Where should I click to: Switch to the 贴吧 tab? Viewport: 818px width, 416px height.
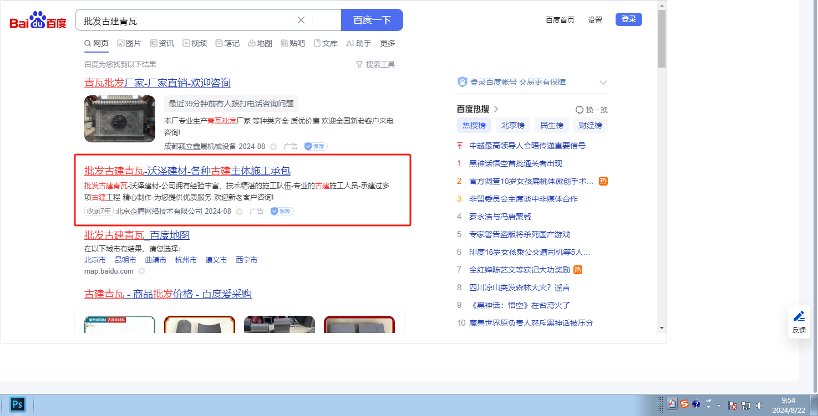pos(293,43)
